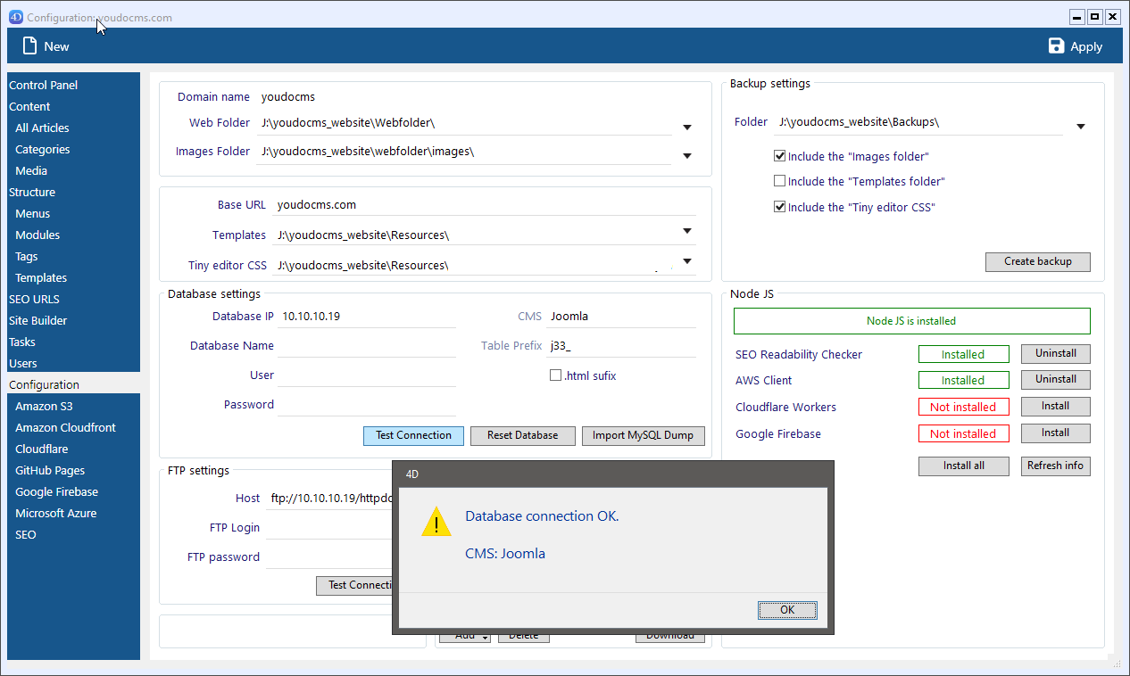Viewport: 1130px width, 676px height.
Task: Expand the Templates path dropdown
Action: tap(687, 231)
